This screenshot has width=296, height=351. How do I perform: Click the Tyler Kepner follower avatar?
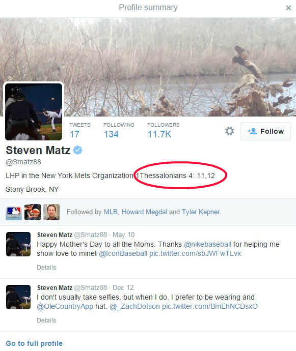51,212
